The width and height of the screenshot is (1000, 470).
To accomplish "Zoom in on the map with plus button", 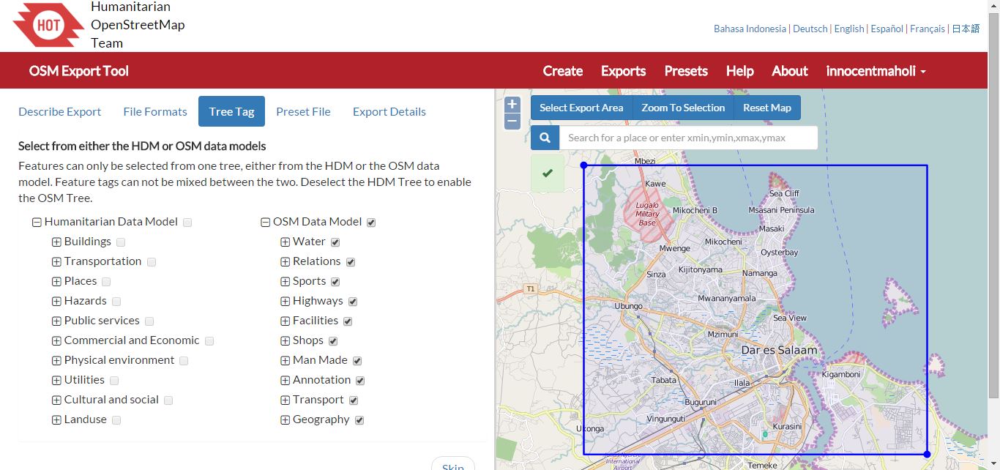I will point(512,105).
